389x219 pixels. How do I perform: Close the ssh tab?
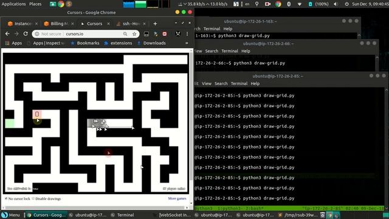[x=145, y=24]
